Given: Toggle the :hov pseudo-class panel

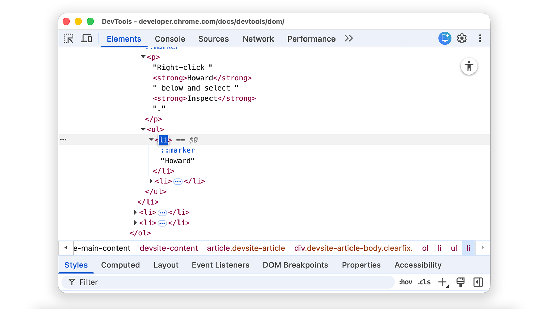Looking at the screenshot, I should (x=405, y=282).
